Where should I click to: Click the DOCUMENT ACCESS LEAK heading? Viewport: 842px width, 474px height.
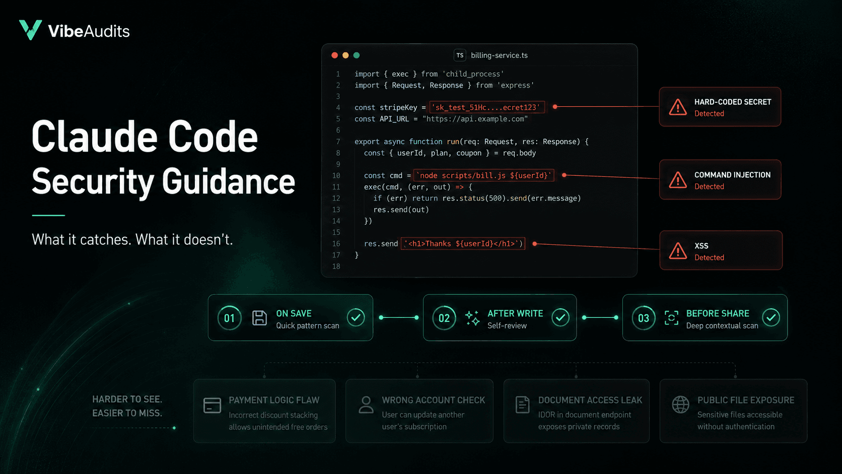coord(590,400)
